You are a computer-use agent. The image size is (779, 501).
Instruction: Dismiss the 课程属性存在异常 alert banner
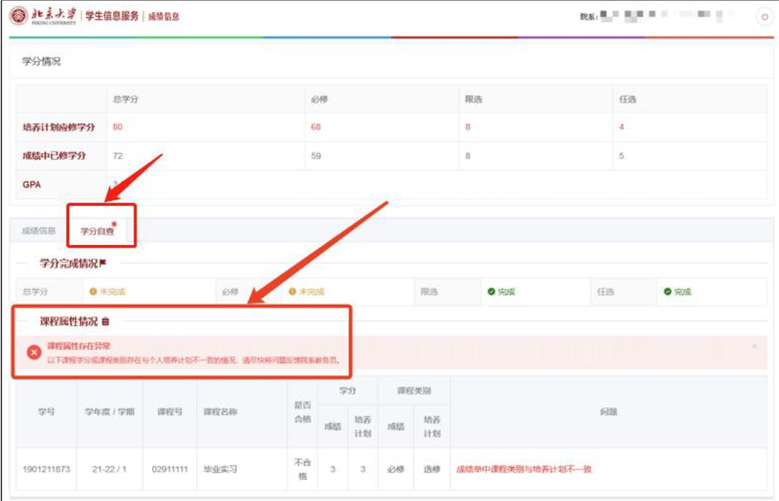point(754,346)
